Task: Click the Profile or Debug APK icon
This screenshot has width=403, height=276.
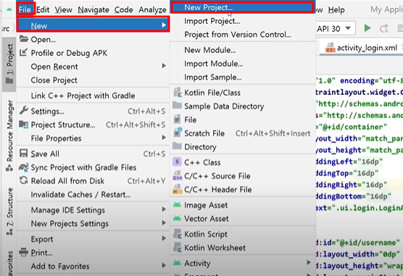Action: tap(23, 52)
